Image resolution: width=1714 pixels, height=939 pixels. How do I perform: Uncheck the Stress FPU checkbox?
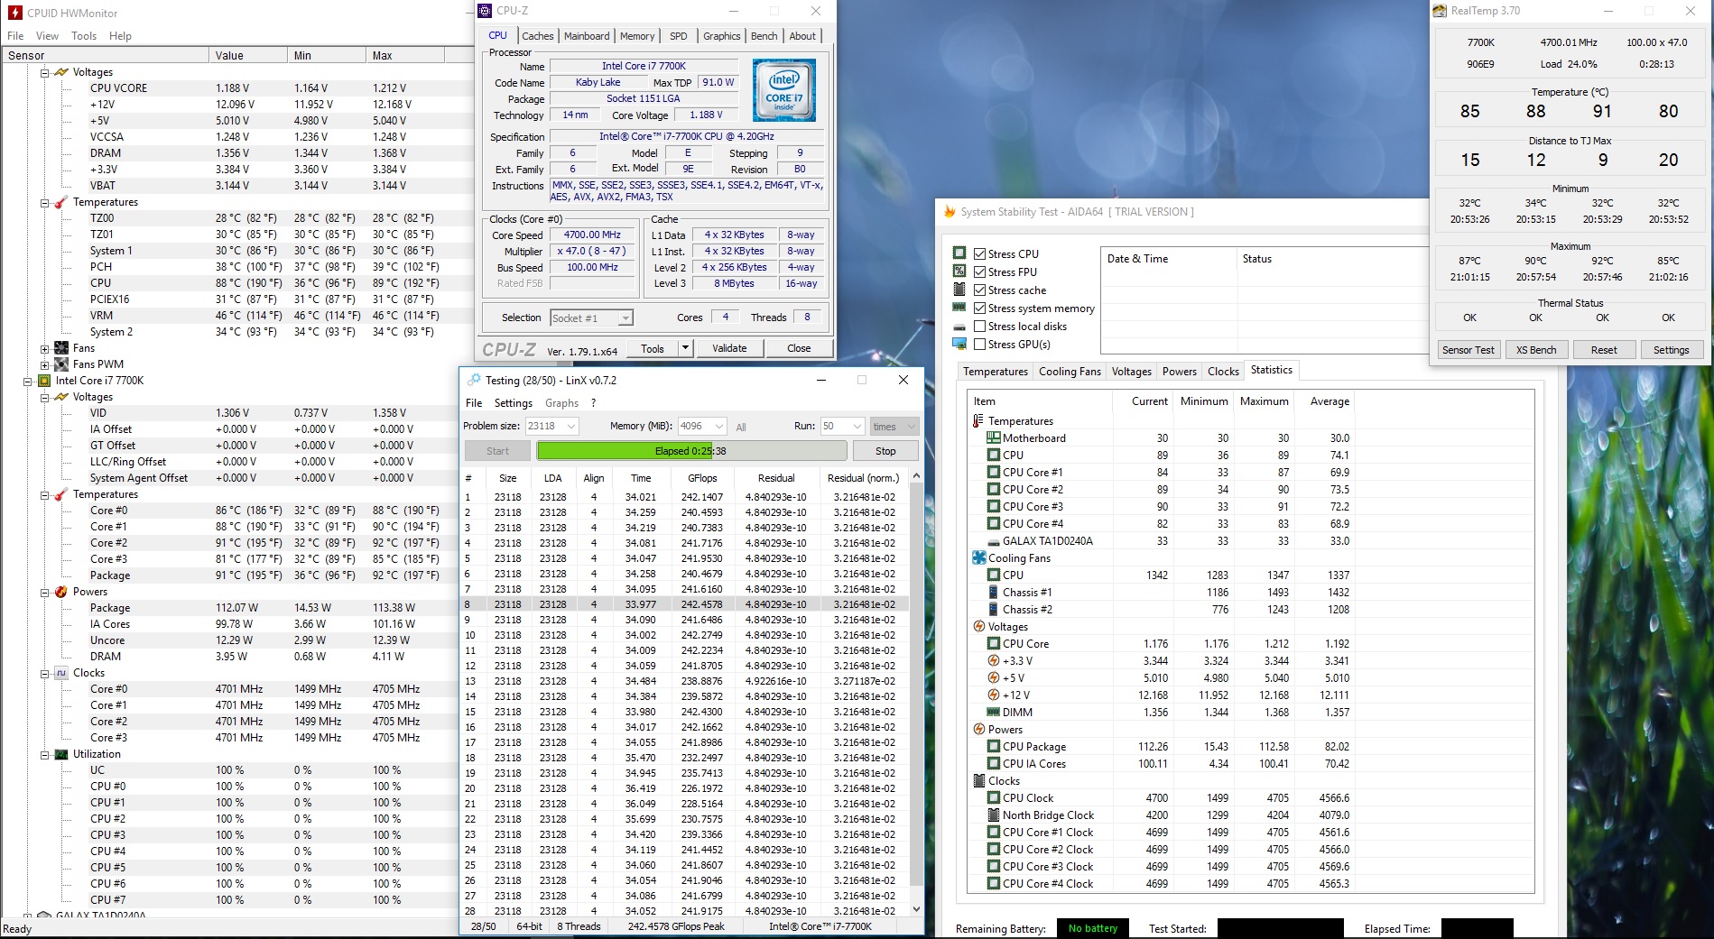(x=979, y=272)
